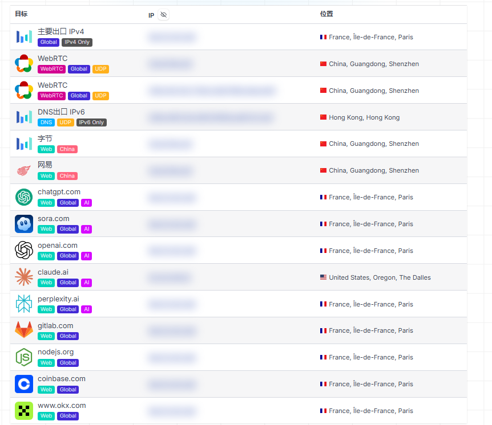The height and width of the screenshot is (425, 492).
Task: Click 'Hong Kong, Hong Kong' location text
Action: [364, 117]
